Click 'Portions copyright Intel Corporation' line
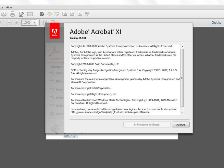 pos(91,88)
